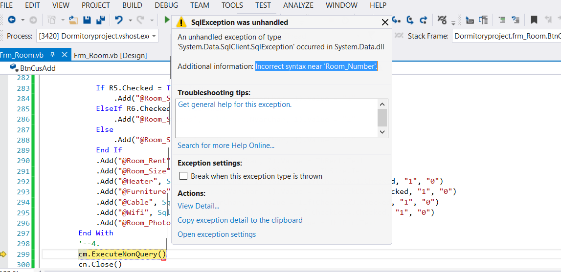
Task: Click the Step Over debug icon
Action: (410, 20)
